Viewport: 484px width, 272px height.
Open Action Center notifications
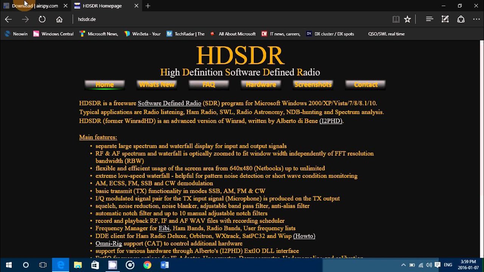[x=437, y=265]
